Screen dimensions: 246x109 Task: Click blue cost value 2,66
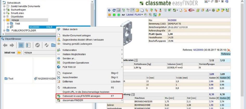tap(211, 81)
